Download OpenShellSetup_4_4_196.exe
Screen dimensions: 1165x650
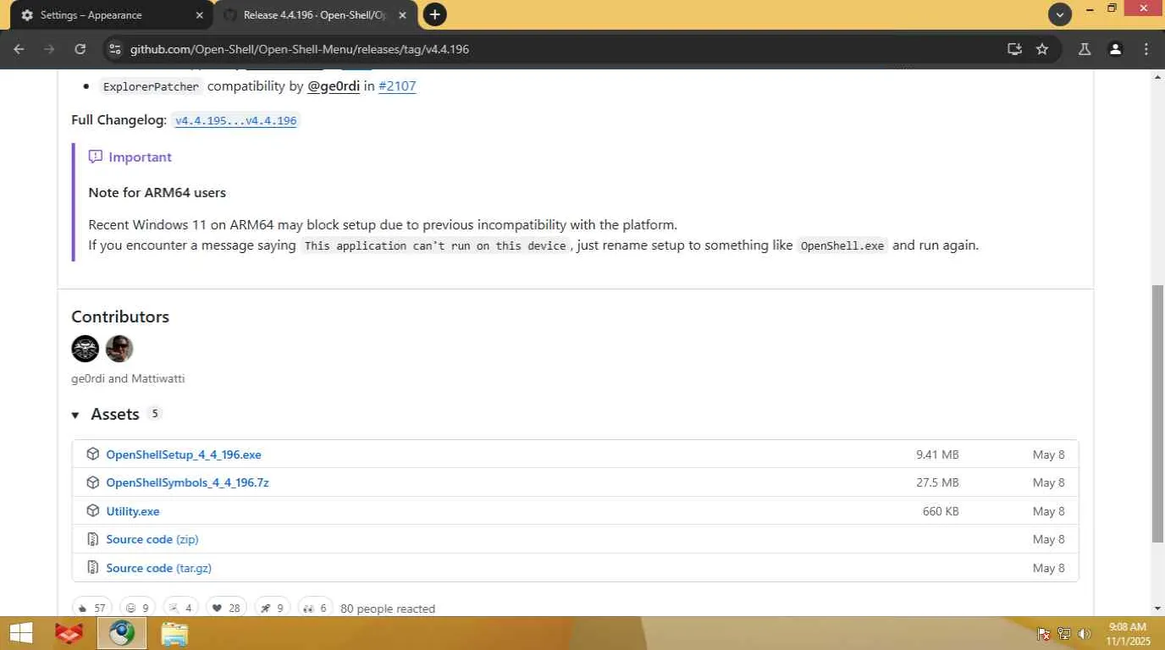coord(184,454)
